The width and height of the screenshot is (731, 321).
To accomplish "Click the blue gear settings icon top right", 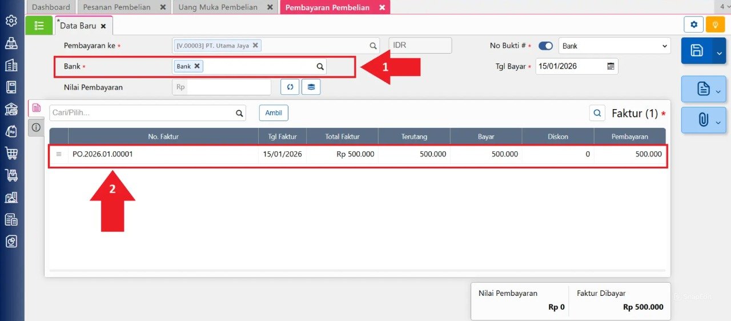I will pyautogui.click(x=694, y=25).
